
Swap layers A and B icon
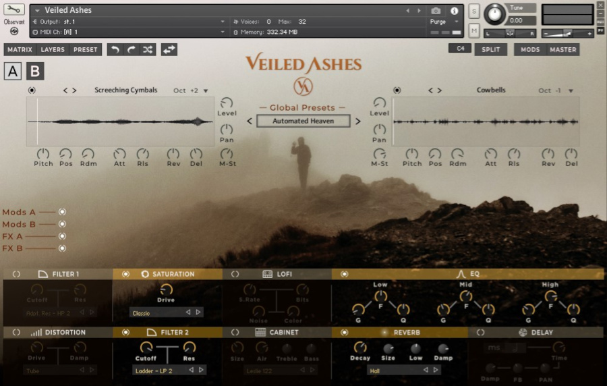[x=169, y=49]
